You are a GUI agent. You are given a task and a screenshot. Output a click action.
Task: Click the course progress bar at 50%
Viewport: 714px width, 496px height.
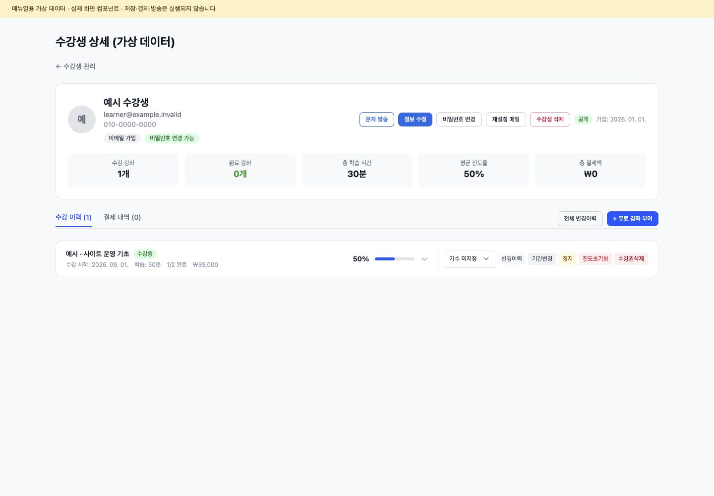pyautogui.click(x=395, y=259)
